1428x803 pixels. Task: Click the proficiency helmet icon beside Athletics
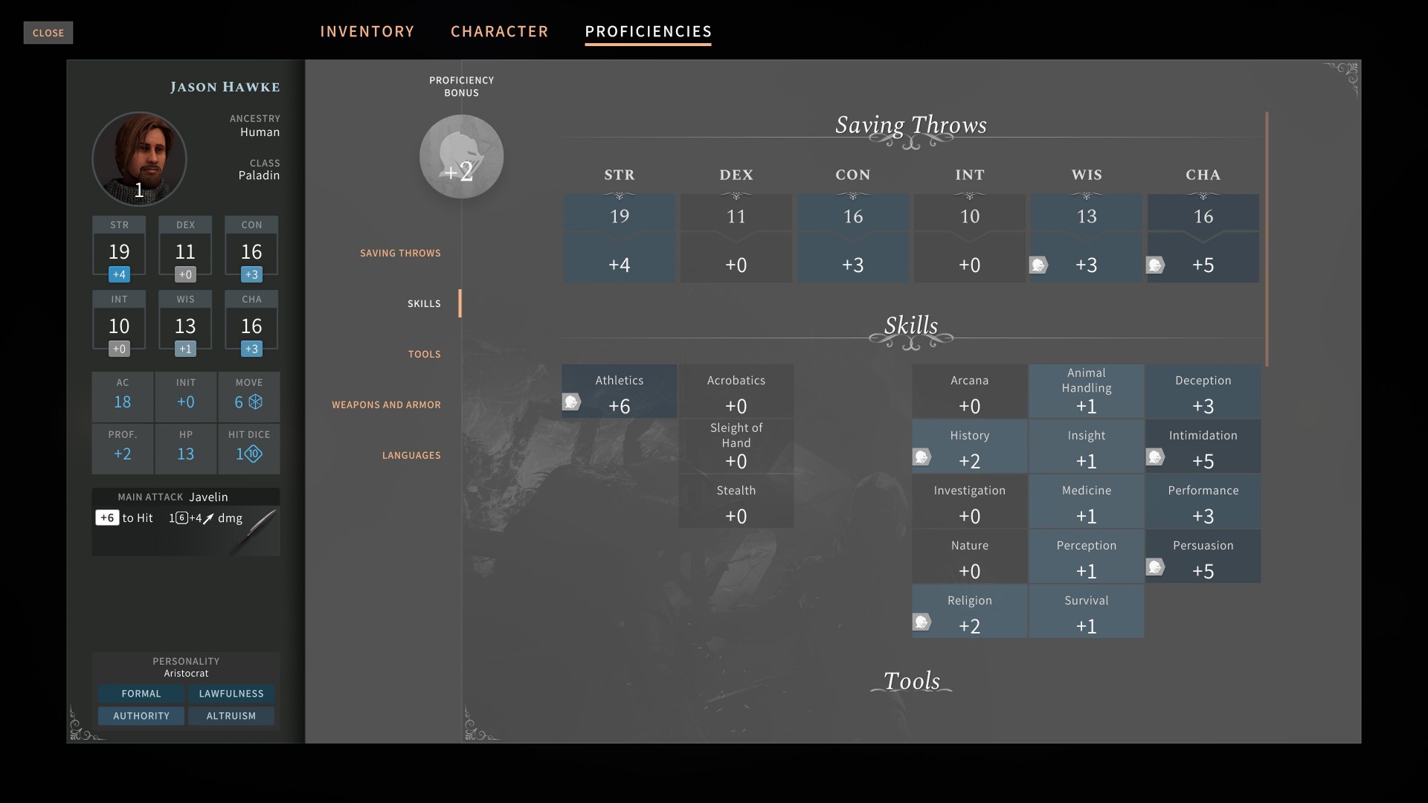(571, 402)
